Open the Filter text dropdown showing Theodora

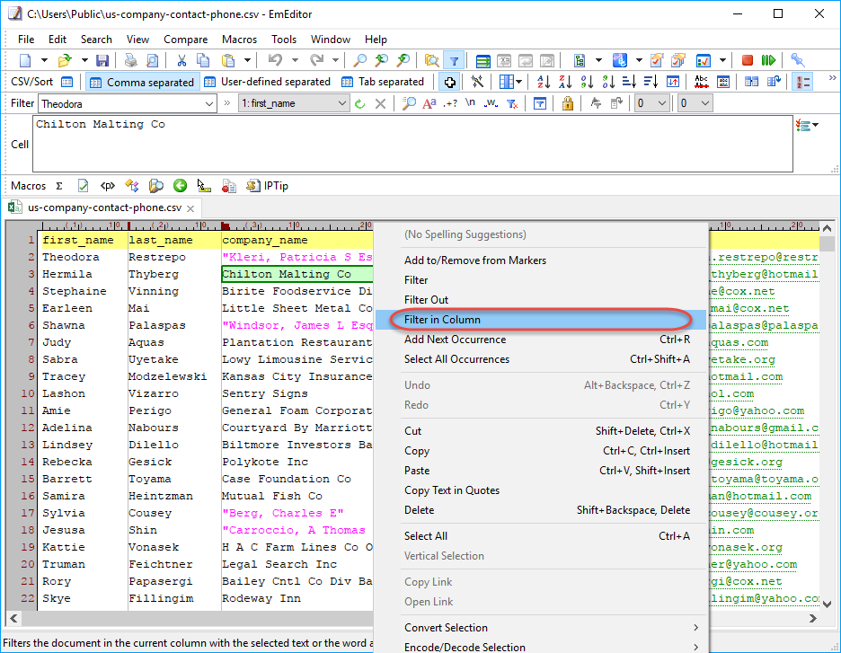click(x=209, y=103)
